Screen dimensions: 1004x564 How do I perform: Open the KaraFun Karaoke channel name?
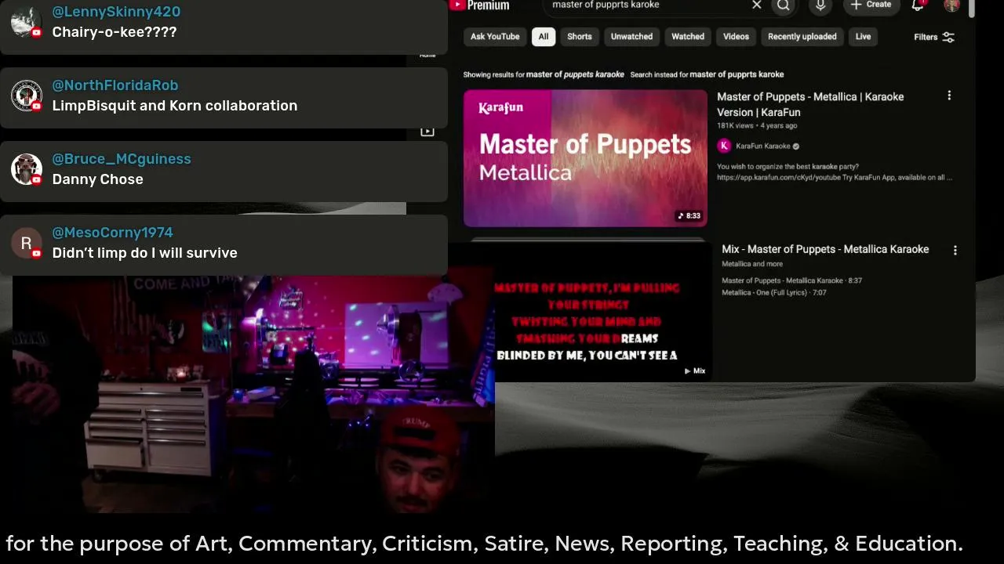pos(762,146)
